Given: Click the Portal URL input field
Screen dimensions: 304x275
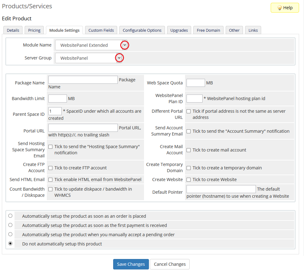Looking at the screenshot, I should click(83, 128).
